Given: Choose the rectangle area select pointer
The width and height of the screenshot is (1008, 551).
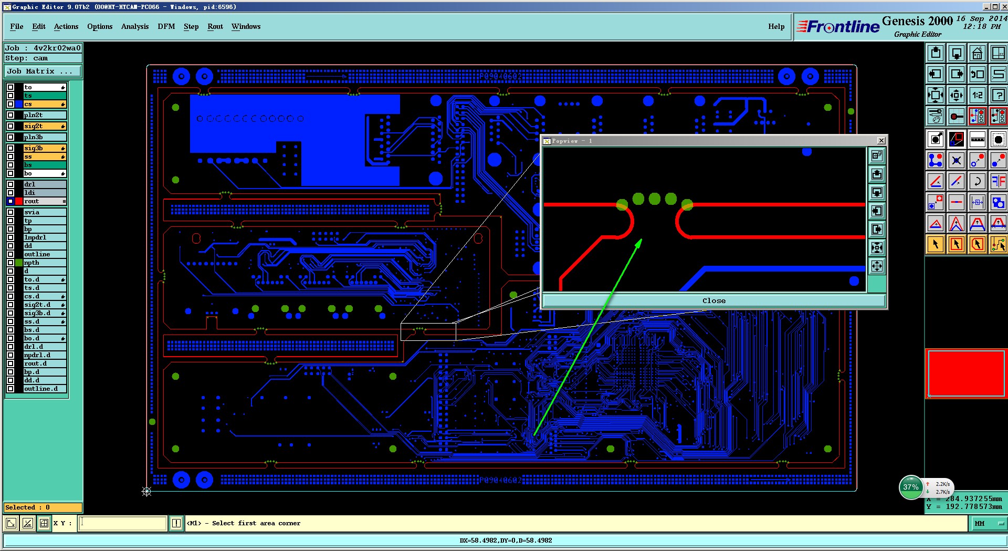Looking at the screenshot, I should (957, 244).
